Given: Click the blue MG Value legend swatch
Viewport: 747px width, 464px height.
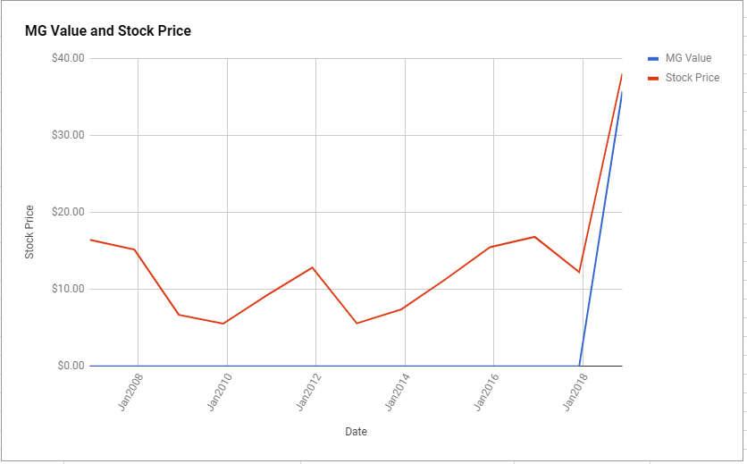Looking at the screenshot, I should [653, 59].
